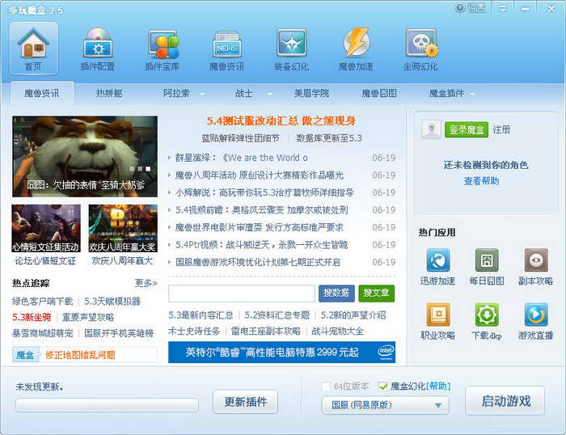Switch to the 魔兽资讯 sub-tab
Image resolution: width=566 pixels, height=435 pixels.
[42, 94]
